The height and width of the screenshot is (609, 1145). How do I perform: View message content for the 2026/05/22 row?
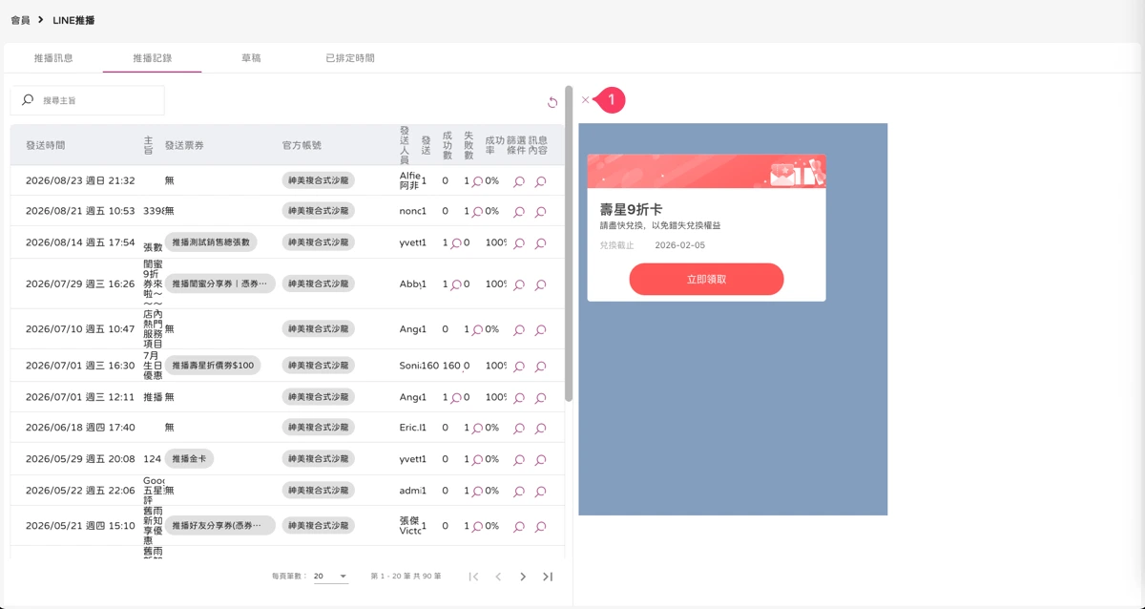tap(540, 492)
